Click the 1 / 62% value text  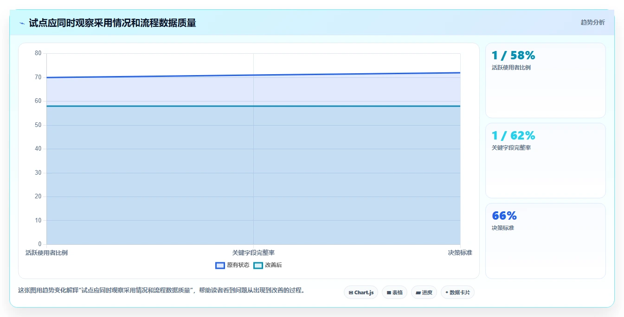click(x=514, y=135)
